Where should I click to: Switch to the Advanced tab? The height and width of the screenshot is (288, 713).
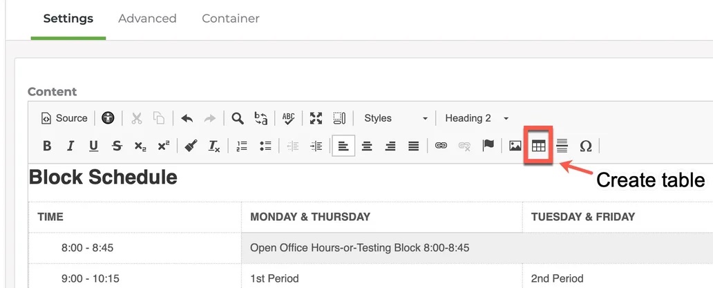(x=147, y=19)
